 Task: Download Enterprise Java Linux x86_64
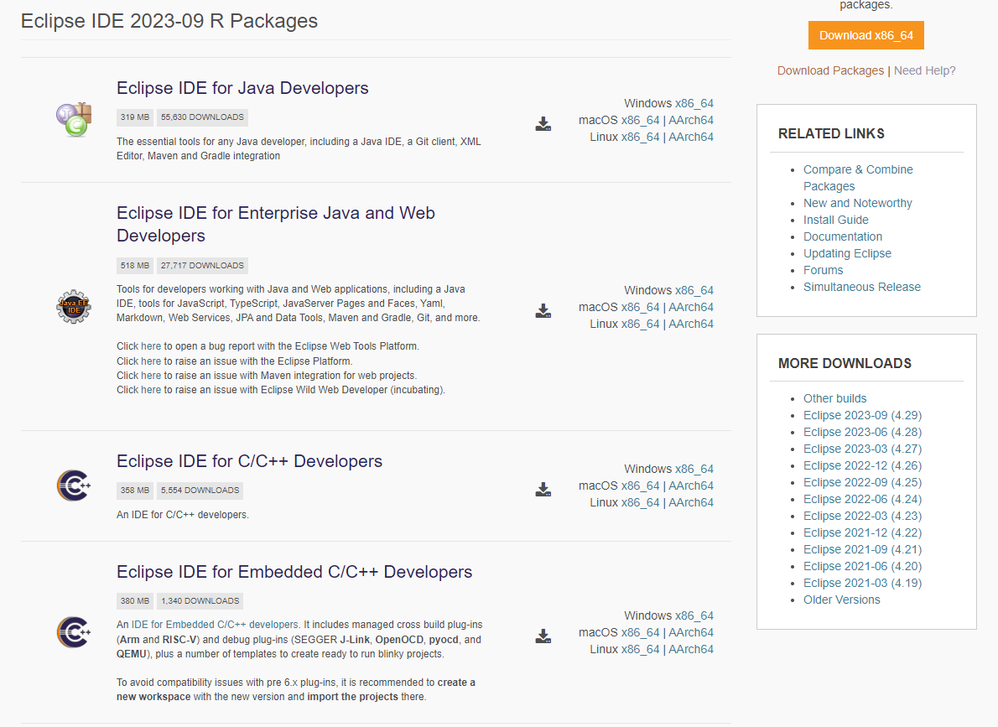(640, 324)
